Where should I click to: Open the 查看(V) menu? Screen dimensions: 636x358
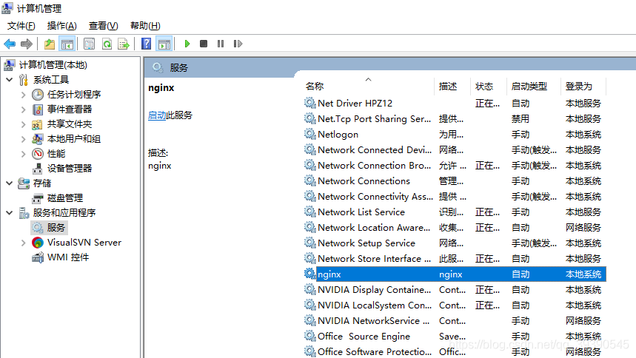103,26
